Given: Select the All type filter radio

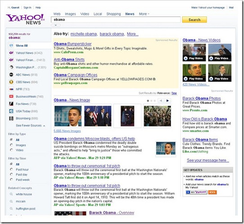Looking at the screenshot, I should [11, 139].
